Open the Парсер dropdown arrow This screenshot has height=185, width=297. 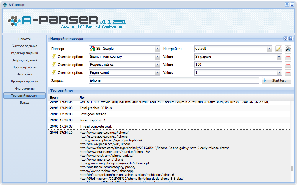tap(157, 49)
